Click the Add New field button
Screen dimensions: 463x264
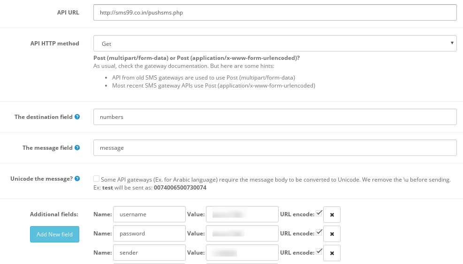54,234
